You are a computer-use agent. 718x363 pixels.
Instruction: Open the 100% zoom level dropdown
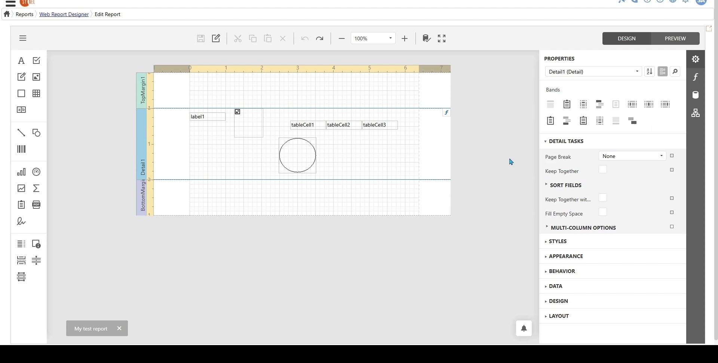point(373,38)
